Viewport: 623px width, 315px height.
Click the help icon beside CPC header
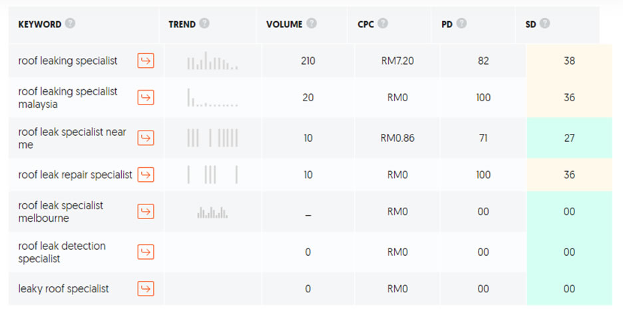pos(383,23)
